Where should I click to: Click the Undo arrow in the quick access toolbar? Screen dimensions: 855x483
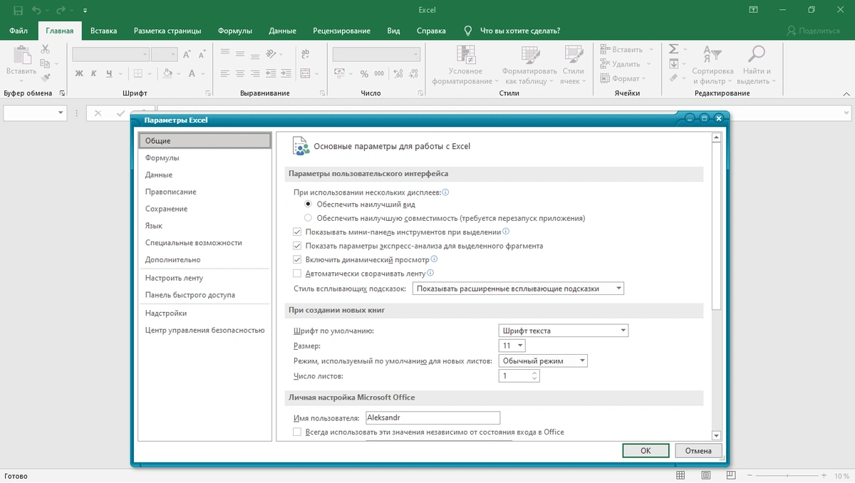[x=36, y=10]
